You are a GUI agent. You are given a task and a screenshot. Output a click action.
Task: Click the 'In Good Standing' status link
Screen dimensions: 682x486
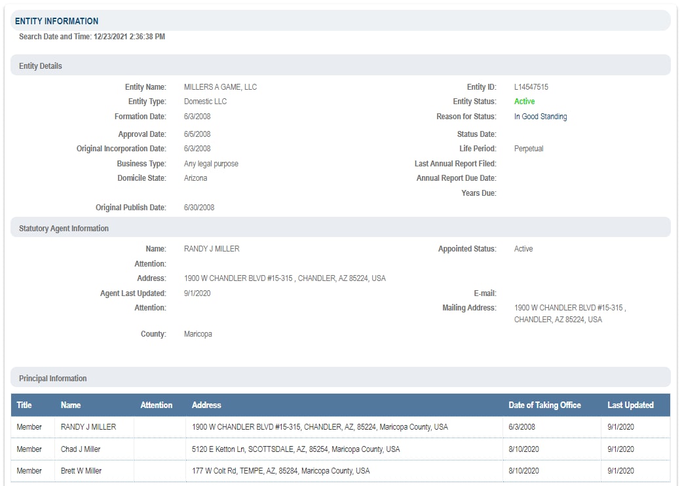540,117
